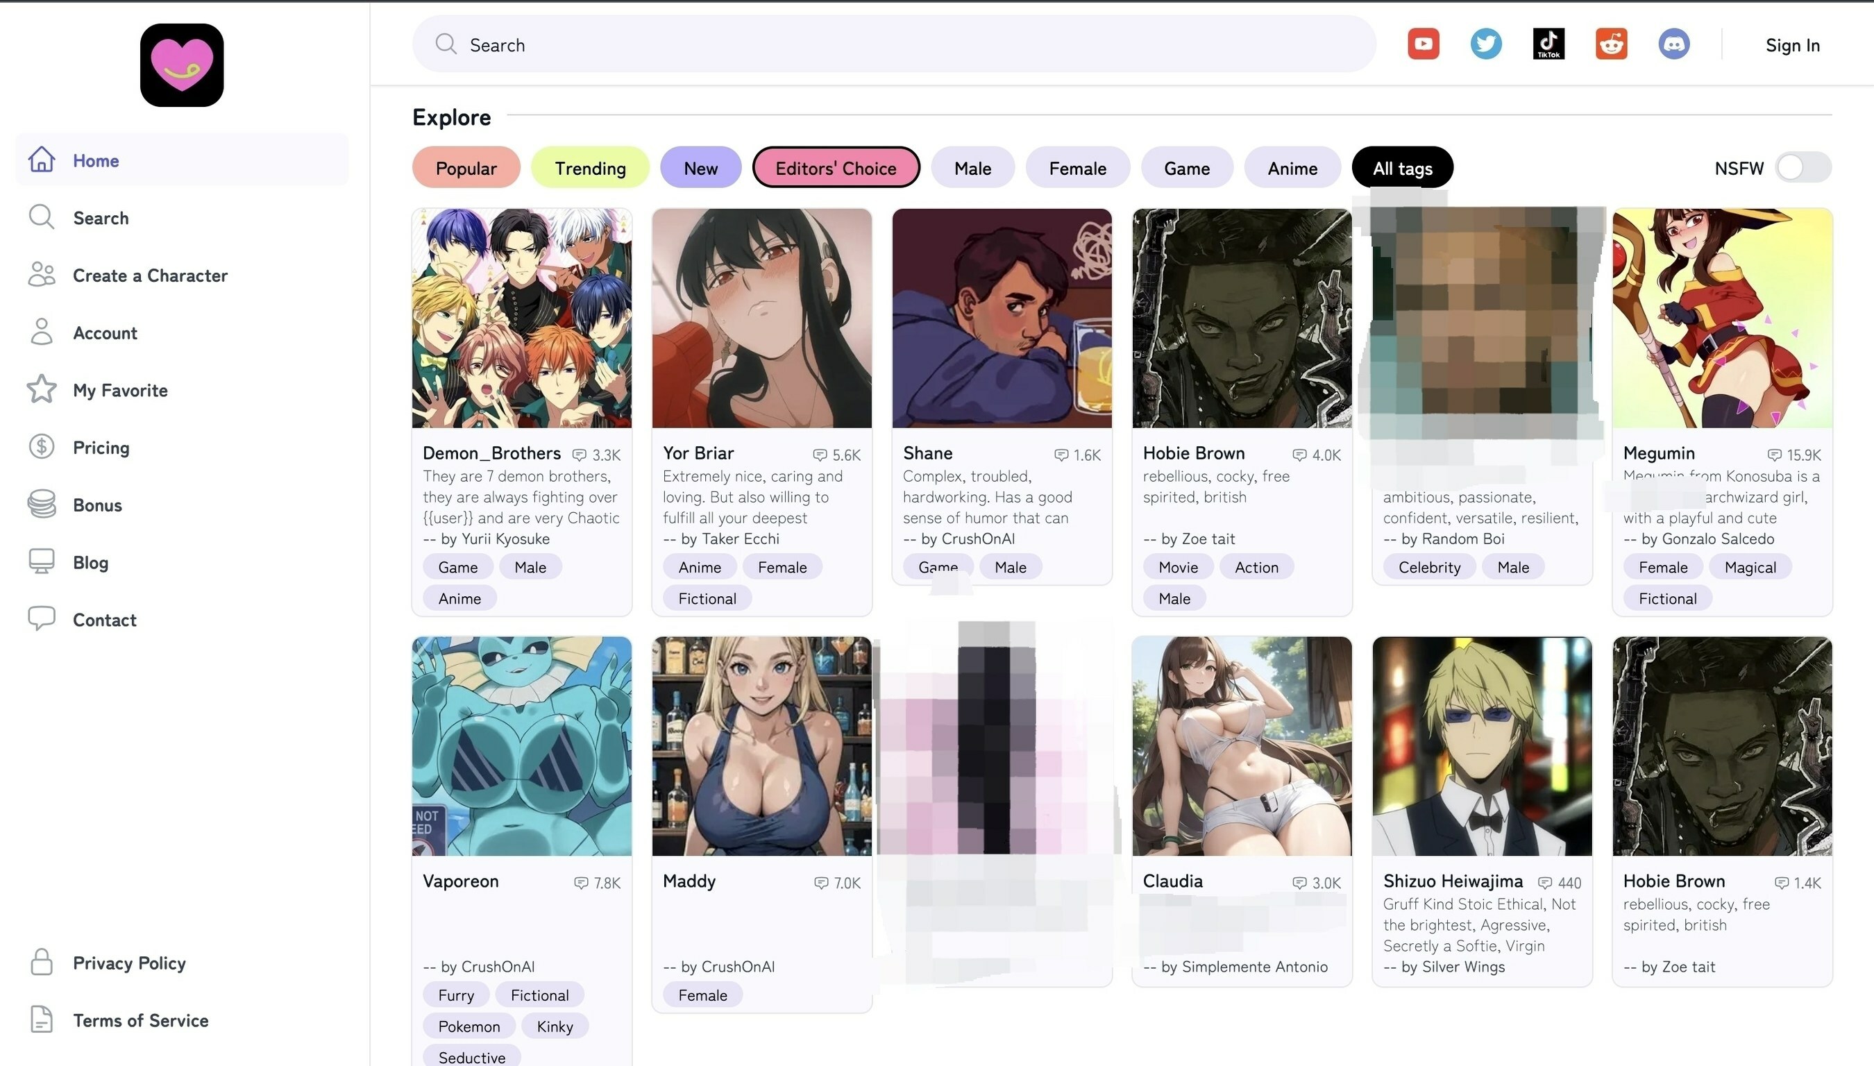The width and height of the screenshot is (1874, 1066).
Task: Open the Shizuo Heiwajima character image
Action: (1483, 746)
